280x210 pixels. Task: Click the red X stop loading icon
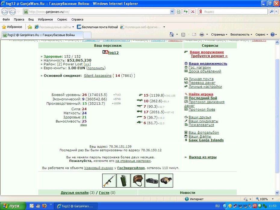coord(193,12)
